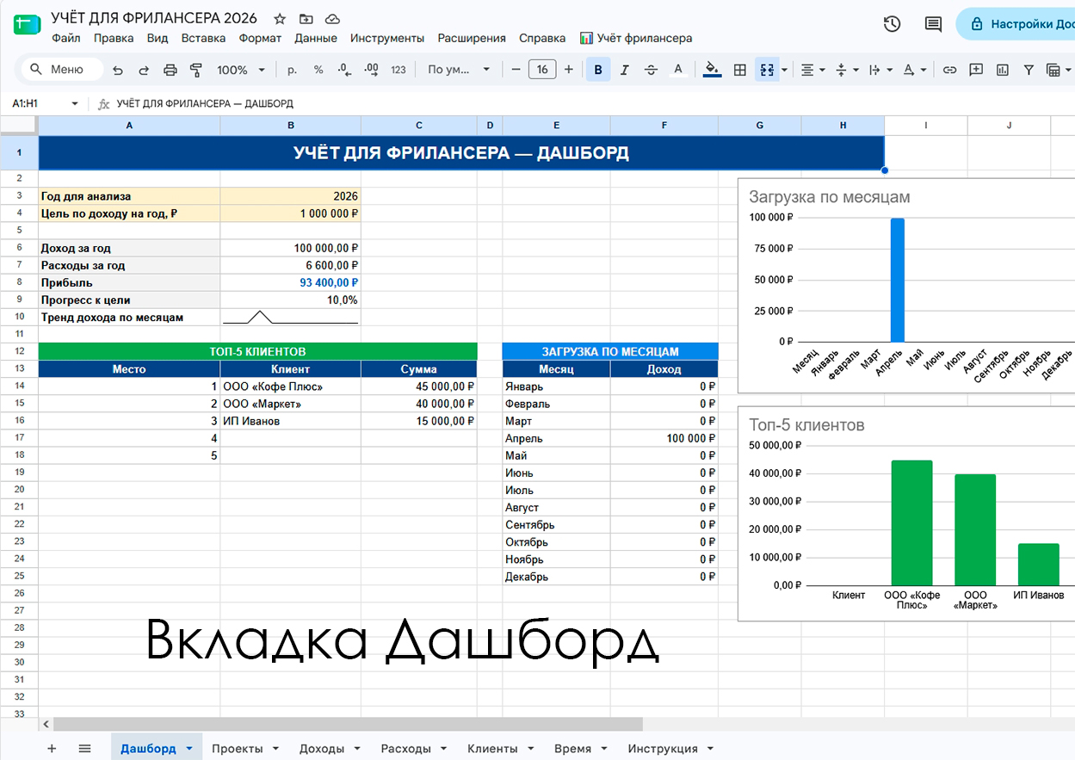Activate the paint format tool

(x=195, y=70)
